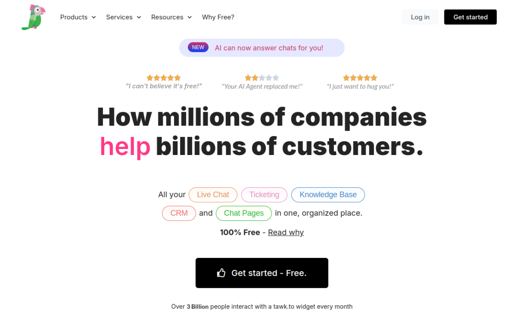Click the AI can now answer chats banner
This screenshot has height=310, width=517.
click(x=269, y=48)
